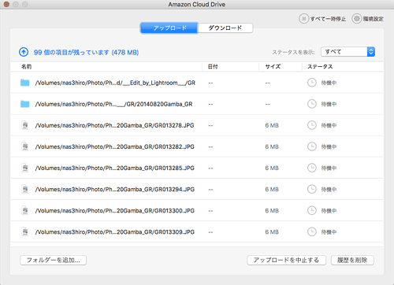Click JPG file icon for GR013278.JPG
Screen dimensions: 394x285
(x=25, y=125)
